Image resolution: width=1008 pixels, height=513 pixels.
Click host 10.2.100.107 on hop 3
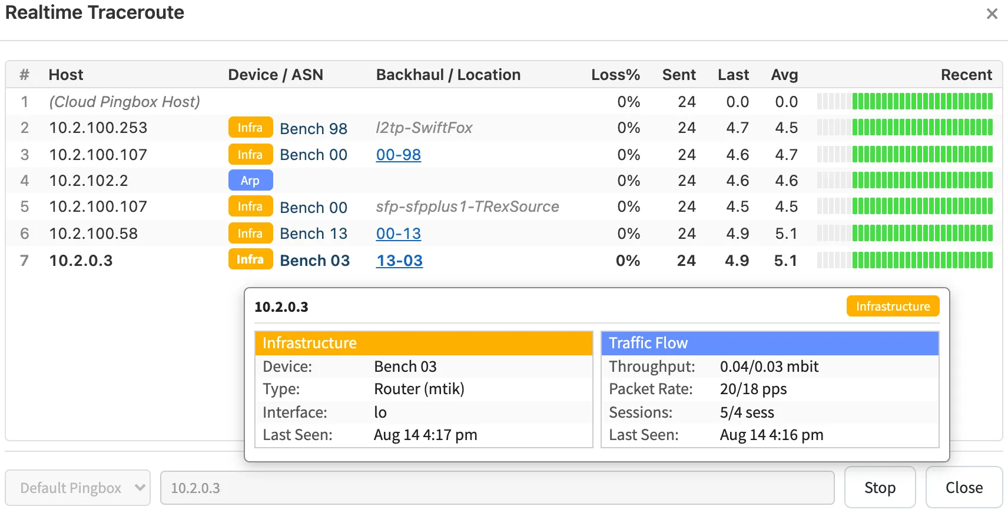pos(98,155)
